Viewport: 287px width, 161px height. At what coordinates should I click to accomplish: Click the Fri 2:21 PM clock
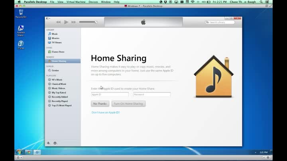220,2
